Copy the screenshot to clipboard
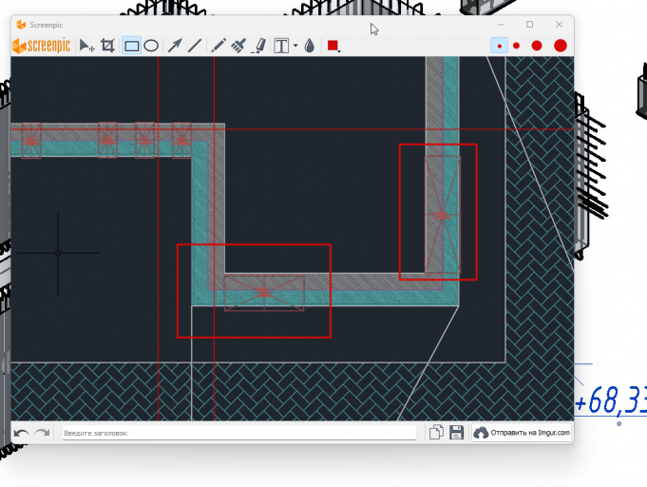 [436, 433]
